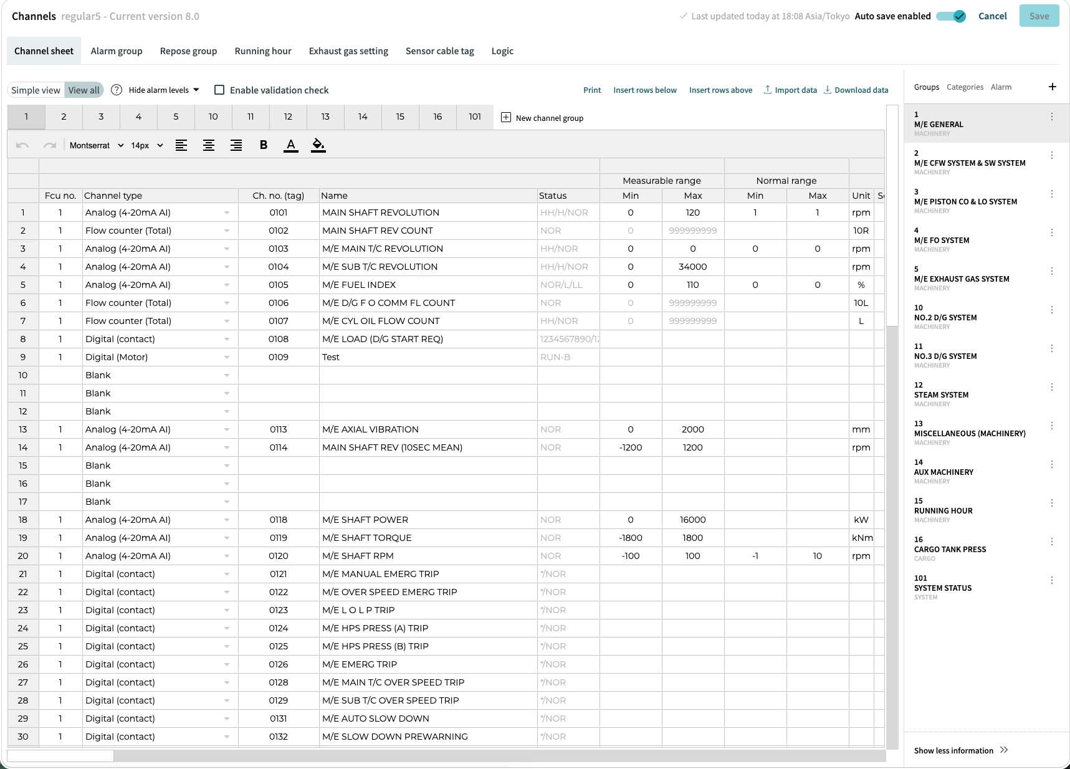Open the cell fill color tool

(x=318, y=145)
